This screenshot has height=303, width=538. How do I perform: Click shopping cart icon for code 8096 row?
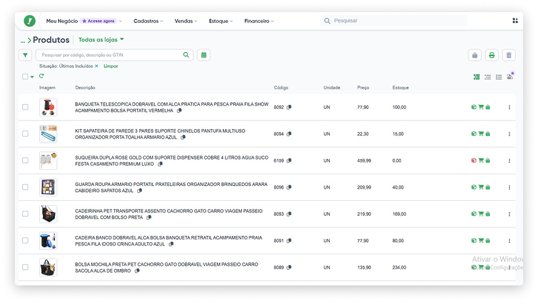pyautogui.click(x=481, y=187)
